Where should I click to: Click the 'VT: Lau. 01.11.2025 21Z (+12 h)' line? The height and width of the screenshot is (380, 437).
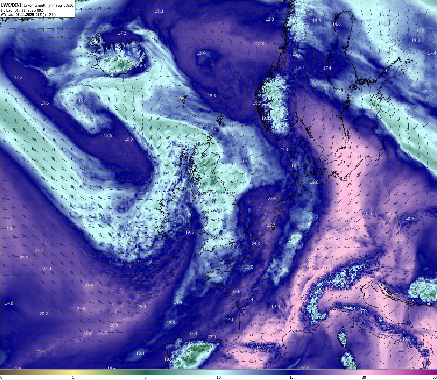point(28,15)
